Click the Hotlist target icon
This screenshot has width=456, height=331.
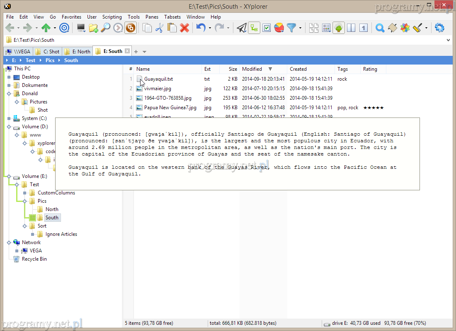point(64,28)
